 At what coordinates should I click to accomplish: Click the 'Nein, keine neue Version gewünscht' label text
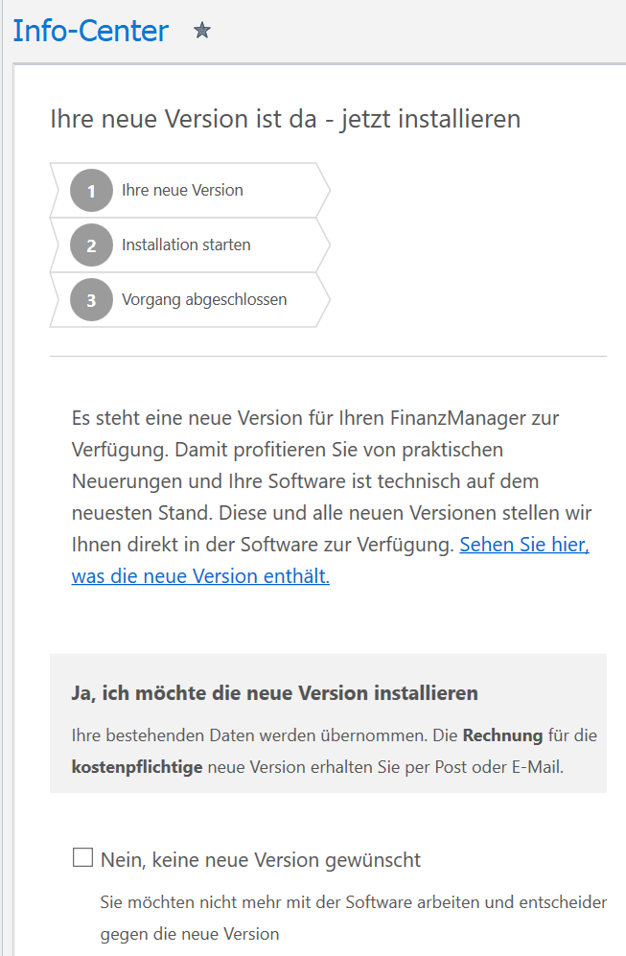coord(261,860)
